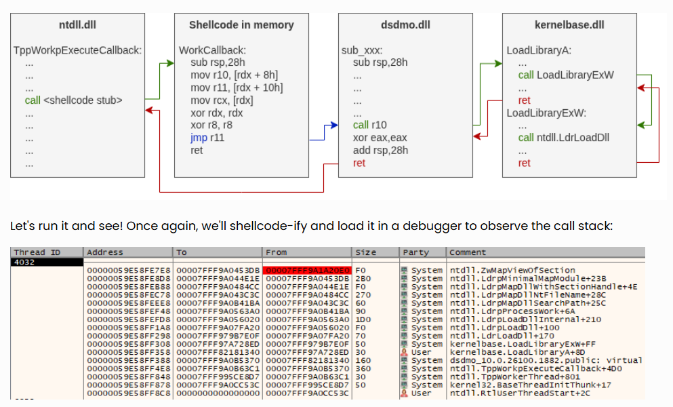Click User icon in kernelbase.LoadLibraryA+8D row
673x407 pixels.
click(x=404, y=352)
